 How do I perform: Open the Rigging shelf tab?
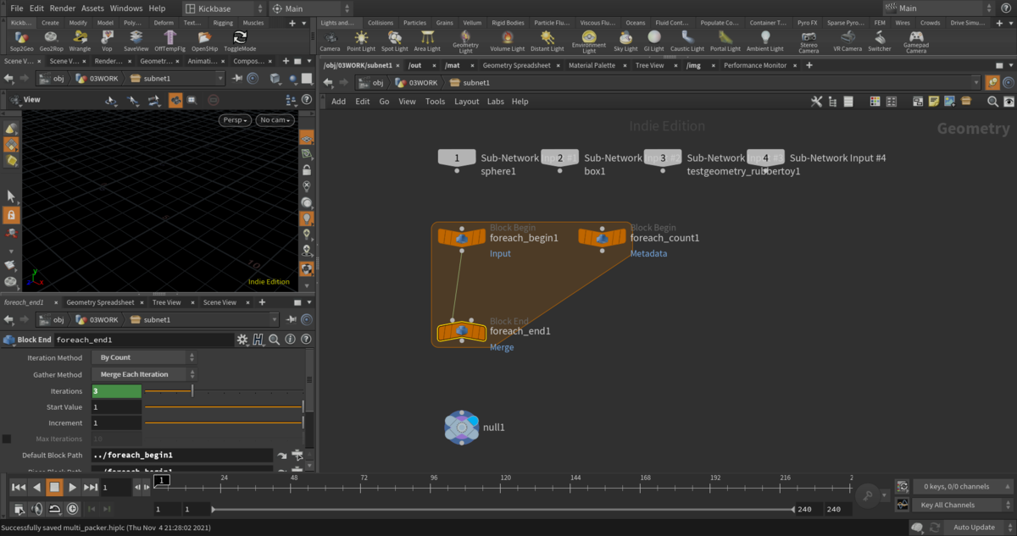223,23
